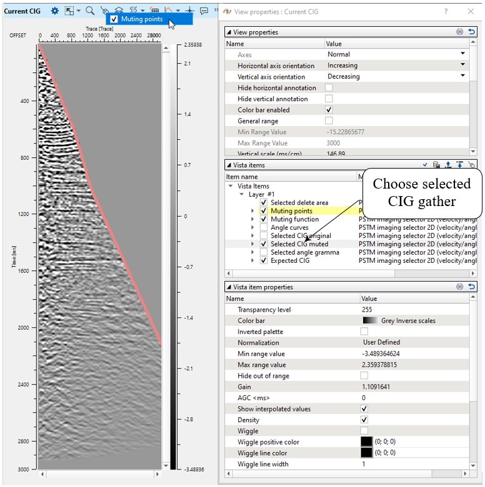
Task: Uncheck the Color bar enabled checkbox
Action: (x=329, y=110)
